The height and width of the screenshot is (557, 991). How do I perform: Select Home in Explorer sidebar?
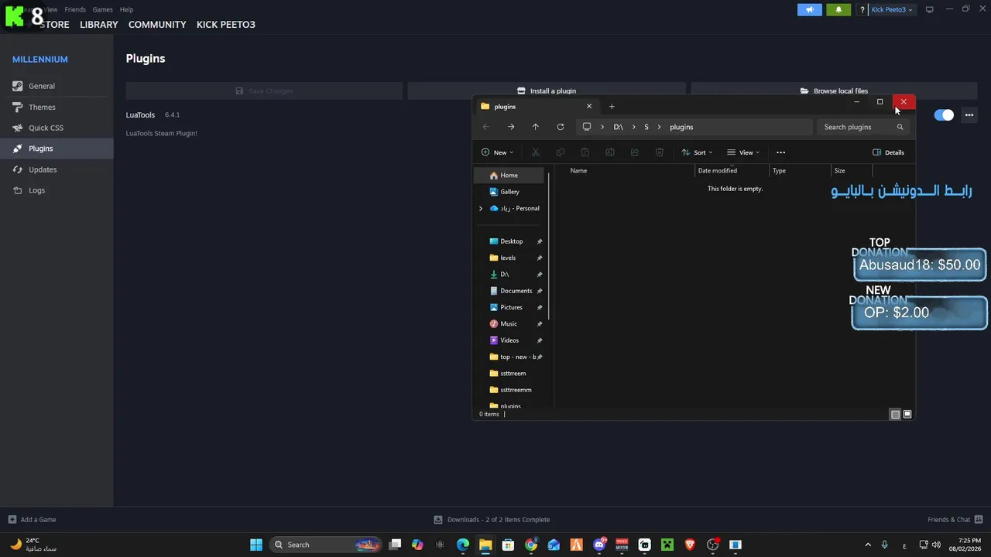pyautogui.click(x=509, y=176)
